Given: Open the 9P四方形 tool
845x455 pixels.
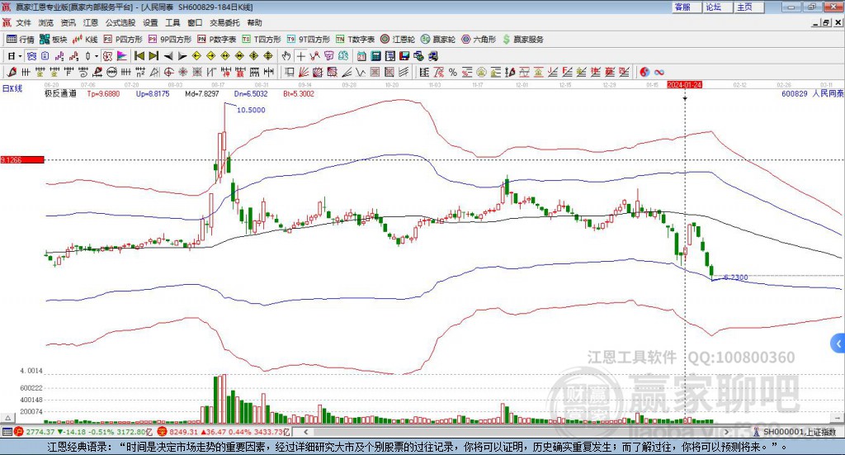Looking at the screenshot, I should [x=170, y=40].
